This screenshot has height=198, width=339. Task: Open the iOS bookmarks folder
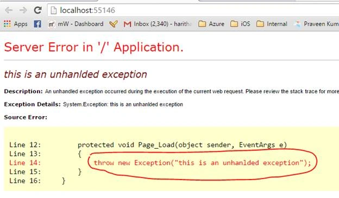pyautogui.click(x=240, y=24)
